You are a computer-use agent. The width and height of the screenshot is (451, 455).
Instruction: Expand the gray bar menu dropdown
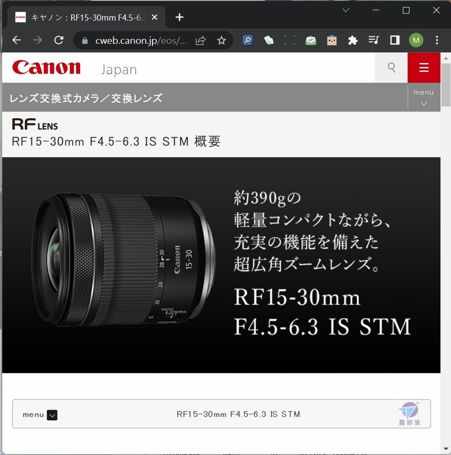point(424,97)
